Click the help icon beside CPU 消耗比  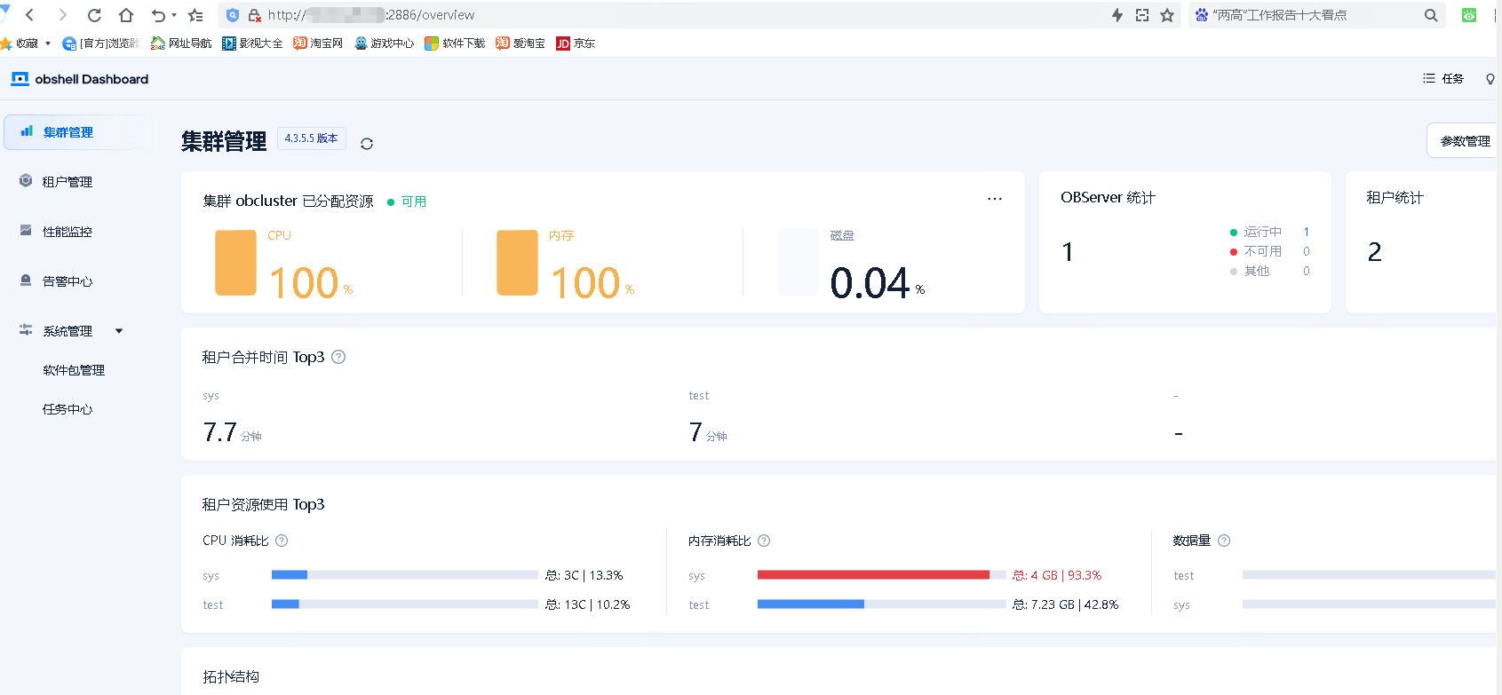[282, 541]
